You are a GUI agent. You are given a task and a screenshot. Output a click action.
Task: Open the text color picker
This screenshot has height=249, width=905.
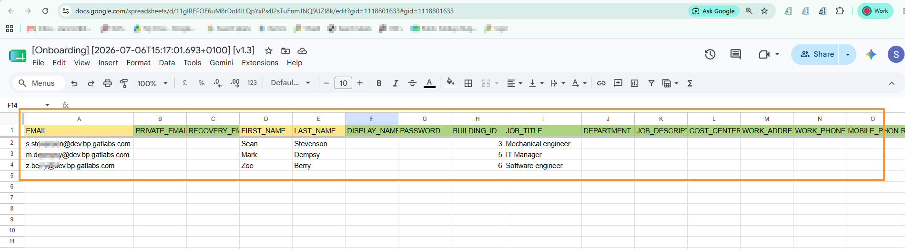[x=429, y=83]
